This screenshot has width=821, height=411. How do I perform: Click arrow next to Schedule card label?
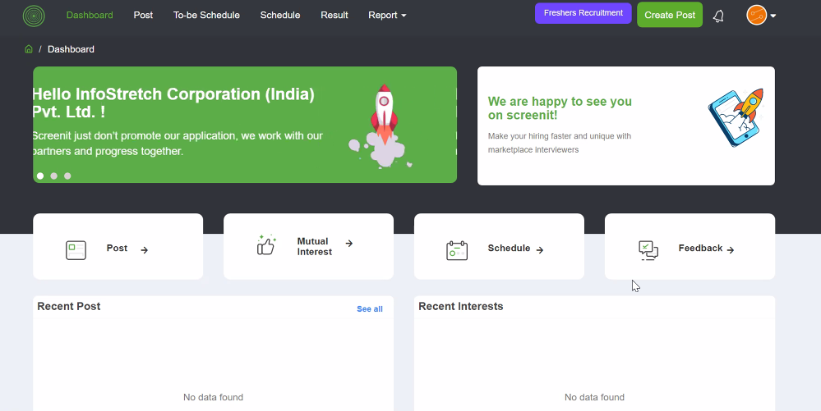click(540, 250)
